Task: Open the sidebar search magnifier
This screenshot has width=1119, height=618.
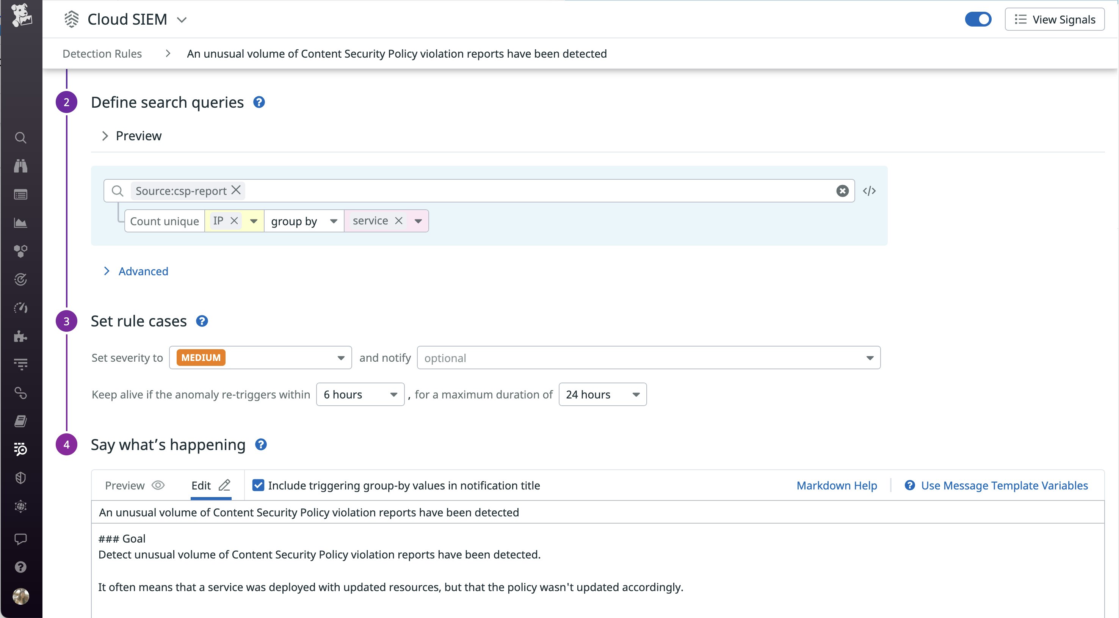Action: click(x=20, y=138)
